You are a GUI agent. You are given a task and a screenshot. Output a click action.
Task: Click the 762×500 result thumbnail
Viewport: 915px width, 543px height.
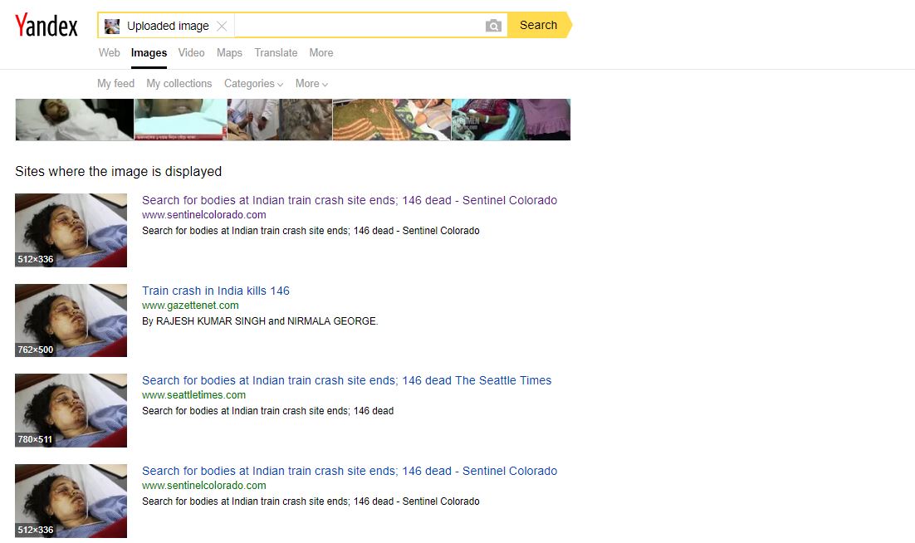(x=71, y=320)
